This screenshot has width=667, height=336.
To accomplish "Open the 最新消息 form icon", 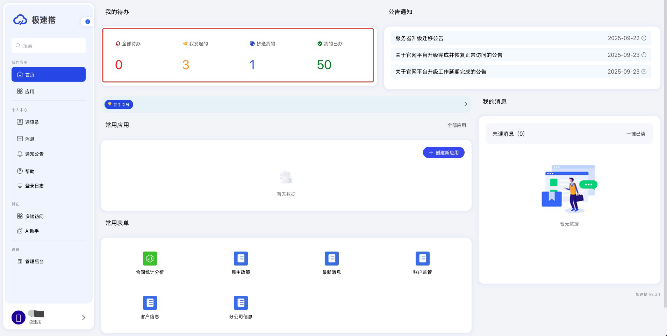I will [331, 259].
